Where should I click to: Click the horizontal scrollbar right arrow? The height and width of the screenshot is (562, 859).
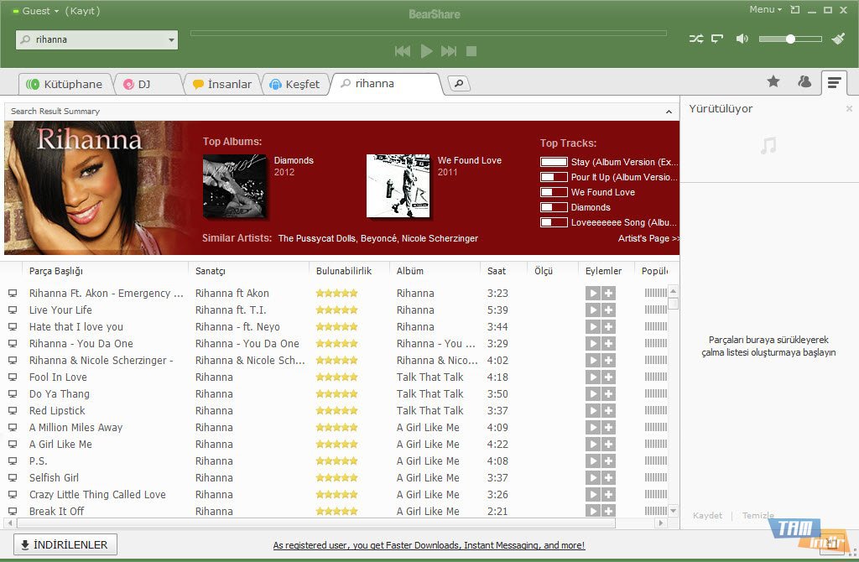(661, 523)
